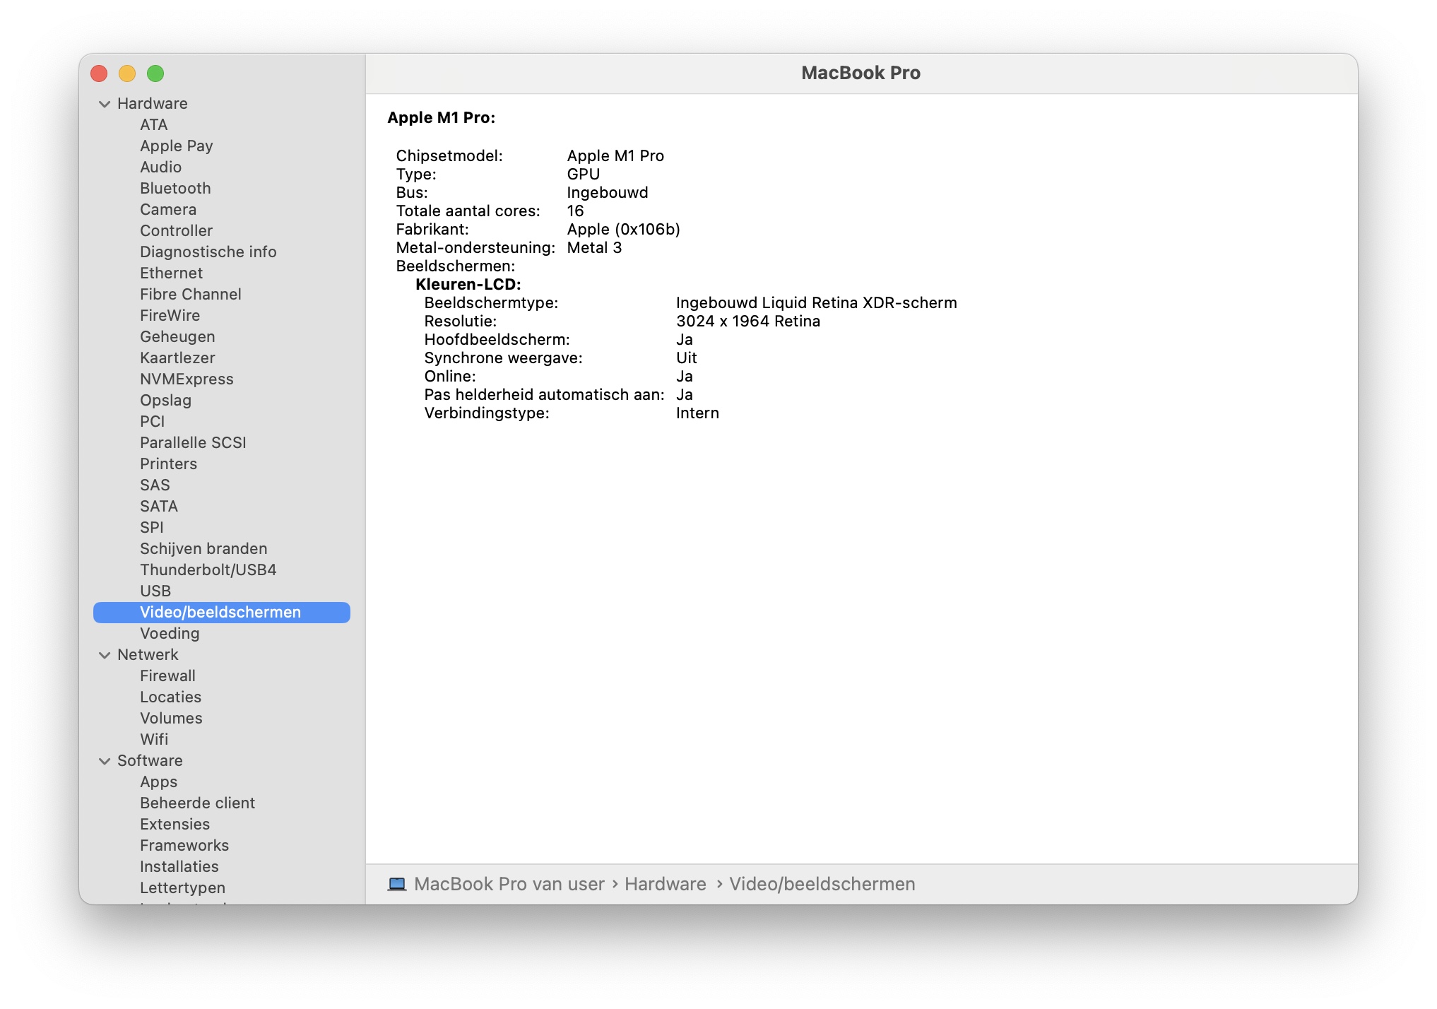Select the Opslag item
The image size is (1437, 1009).
[165, 400]
